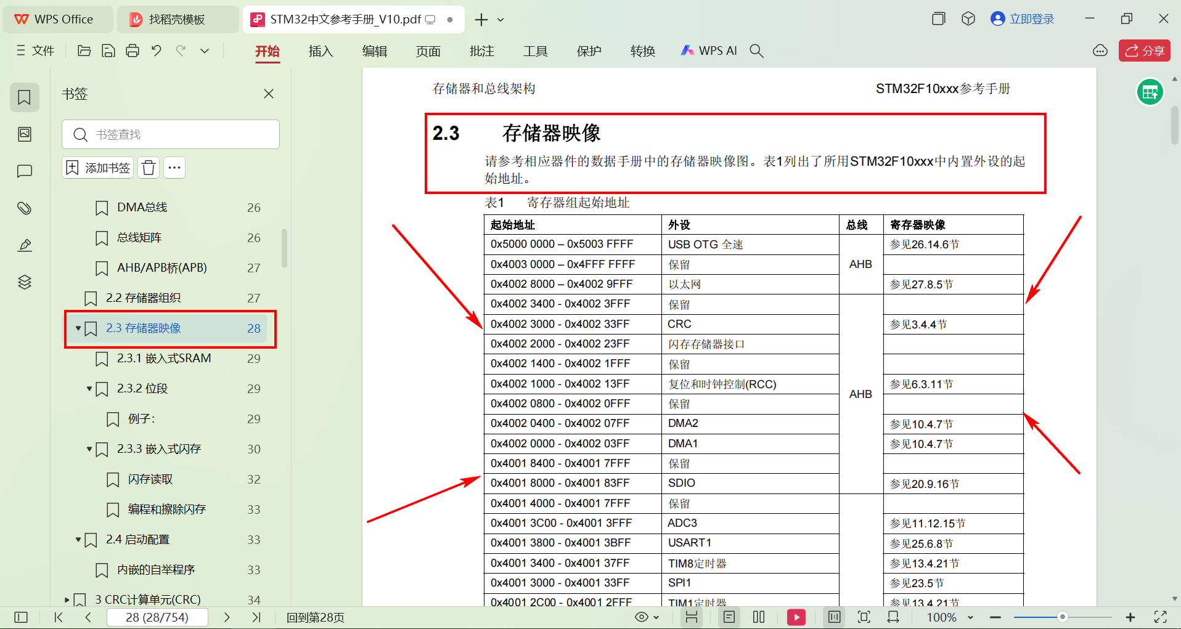Screen dimensions: 1181x629
Task: Expand the 3 CRC计算单元 bookmark
Action: click(67, 599)
